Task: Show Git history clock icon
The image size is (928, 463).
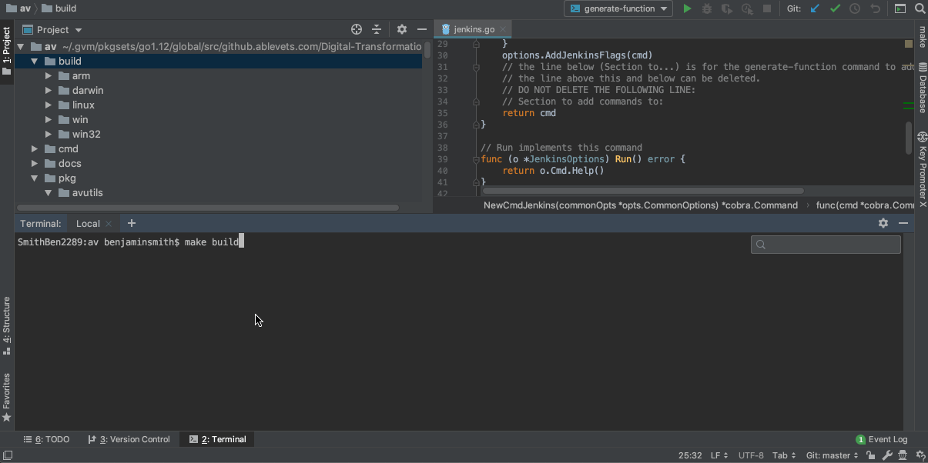Action: [855, 8]
